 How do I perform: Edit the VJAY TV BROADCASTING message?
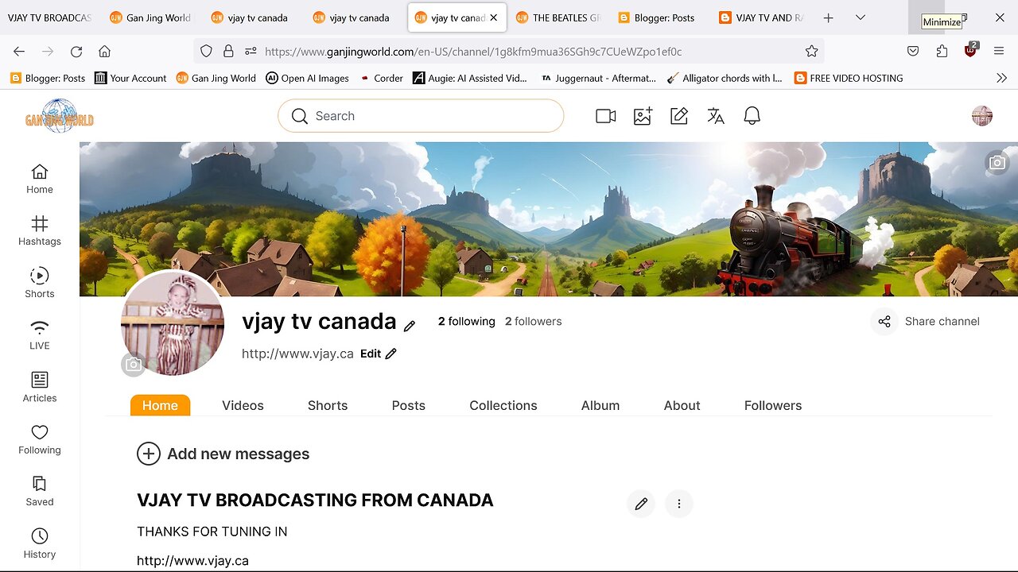[641, 504]
